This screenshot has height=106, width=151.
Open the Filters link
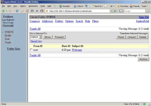pos(95,21)
